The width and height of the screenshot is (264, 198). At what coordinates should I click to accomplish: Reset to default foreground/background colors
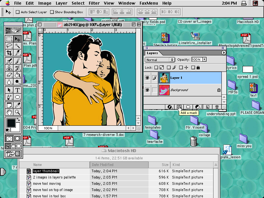pyautogui.click(x=7, y=130)
